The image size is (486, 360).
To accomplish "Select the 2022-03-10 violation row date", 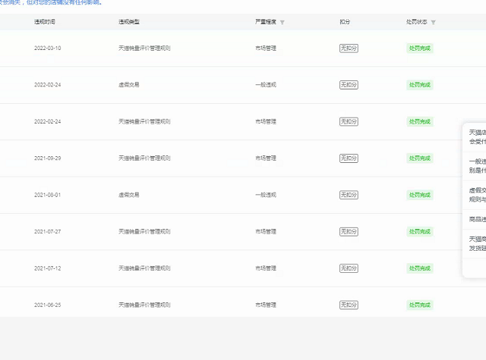I will click(48, 49).
